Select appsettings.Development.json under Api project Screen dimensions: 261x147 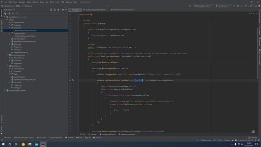pos(24,42)
